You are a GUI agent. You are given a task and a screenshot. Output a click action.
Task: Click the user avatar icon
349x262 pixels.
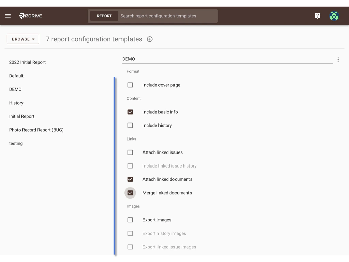click(x=334, y=16)
